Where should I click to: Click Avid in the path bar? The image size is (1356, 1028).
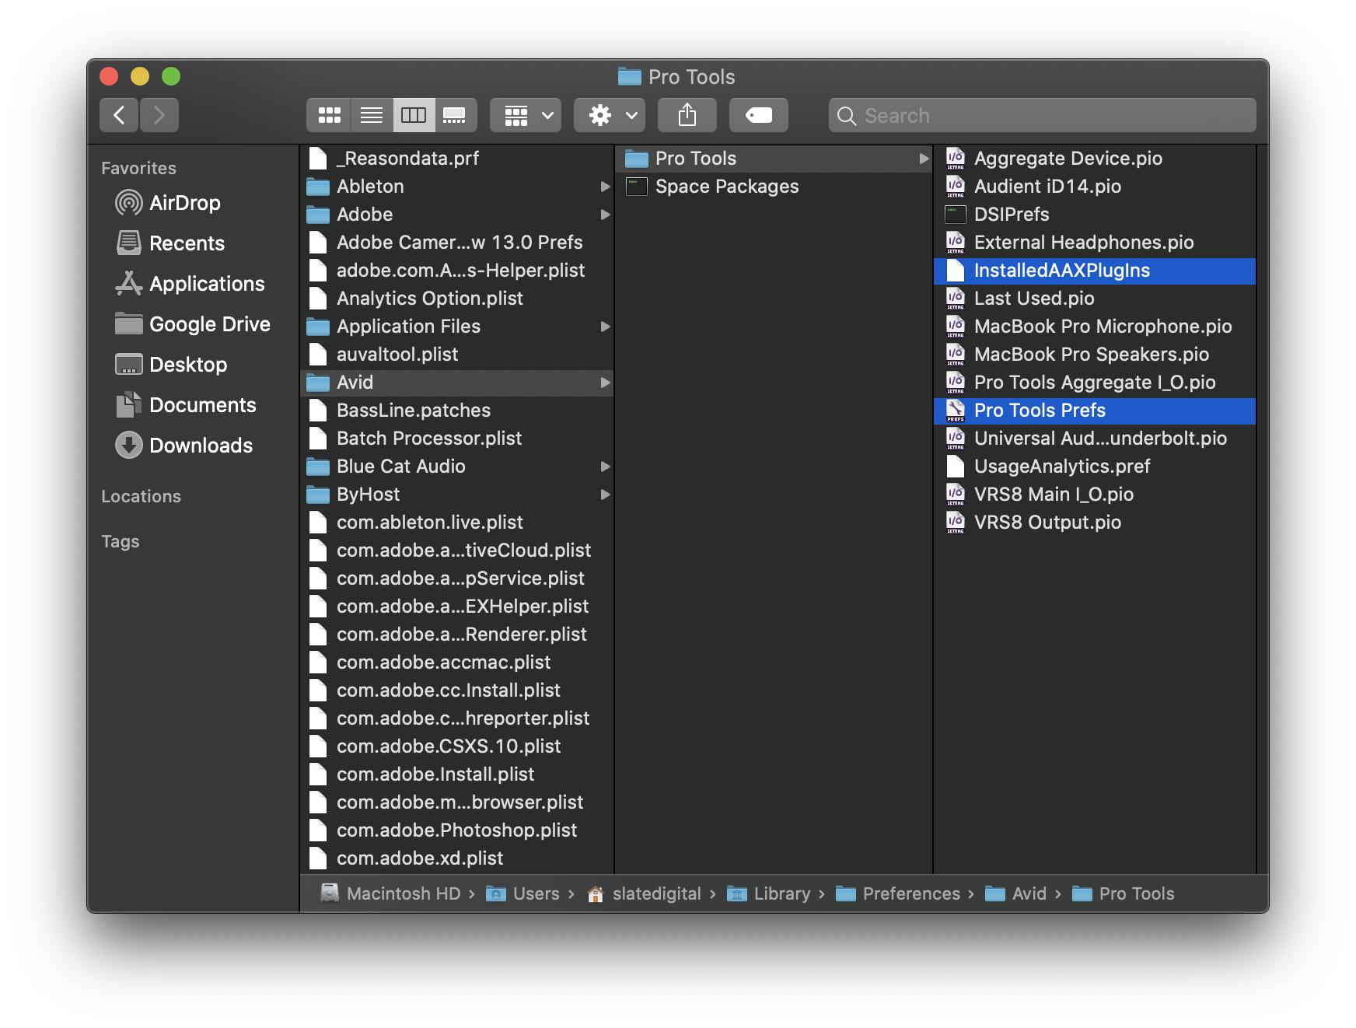(1016, 894)
